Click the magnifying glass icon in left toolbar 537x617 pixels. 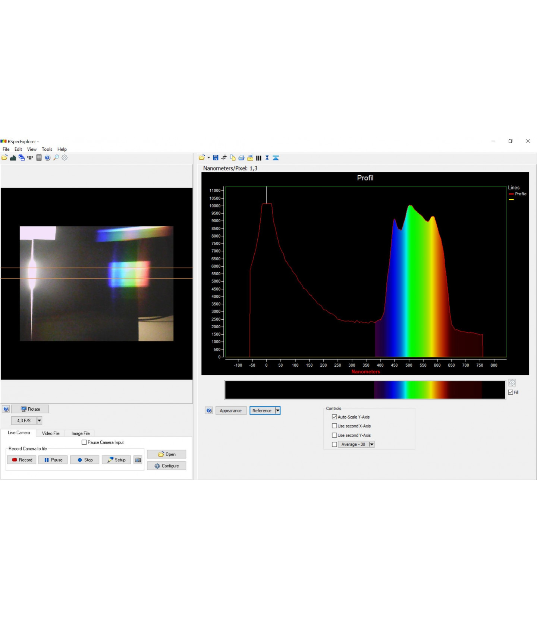(x=56, y=158)
